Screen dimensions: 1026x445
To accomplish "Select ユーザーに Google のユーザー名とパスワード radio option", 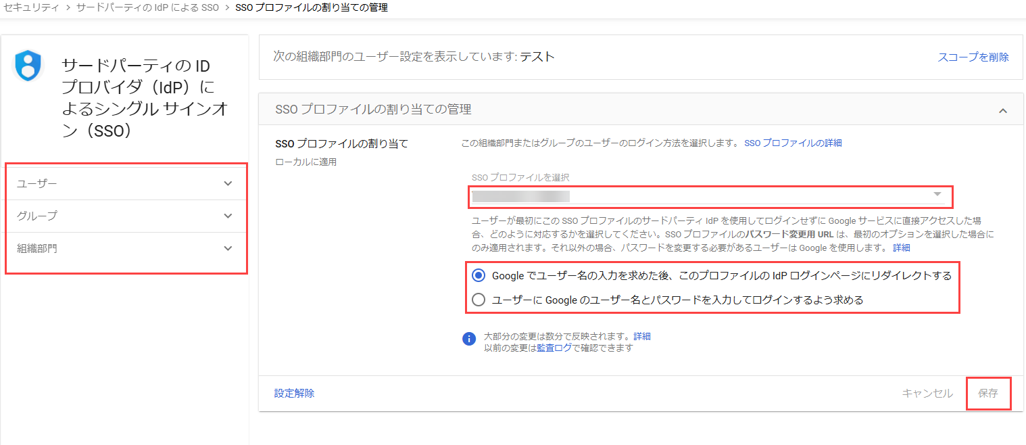I will 479,300.
